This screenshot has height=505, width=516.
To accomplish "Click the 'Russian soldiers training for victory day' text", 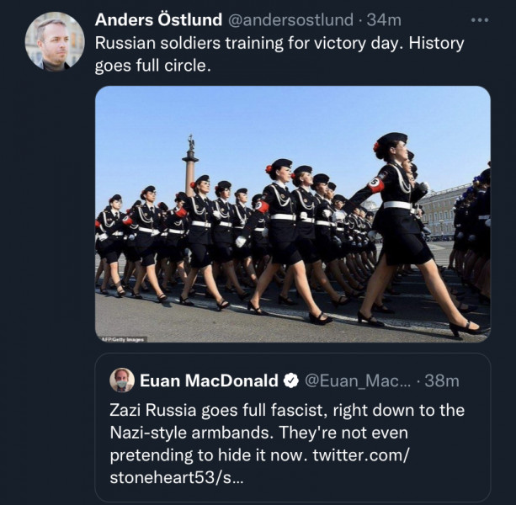I will click(x=279, y=42).
